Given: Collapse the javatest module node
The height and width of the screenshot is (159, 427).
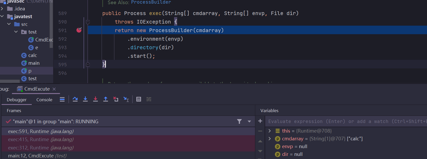Looking at the screenshot, I should (2, 16).
